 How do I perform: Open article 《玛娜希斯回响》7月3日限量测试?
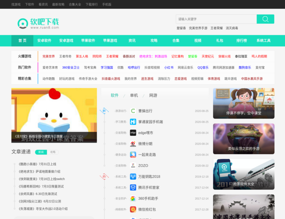[x=41, y=186]
